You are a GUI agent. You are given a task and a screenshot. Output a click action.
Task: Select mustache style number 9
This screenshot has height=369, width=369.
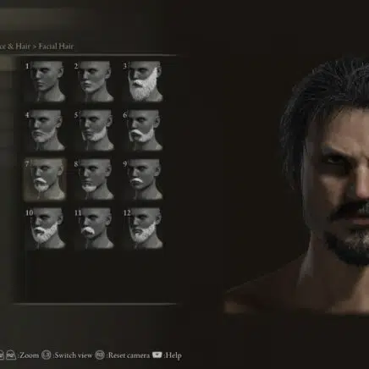coord(143,179)
